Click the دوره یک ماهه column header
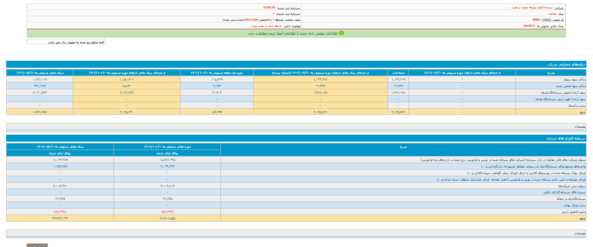Screen dimensions: 593x247 pyautogui.click(x=217, y=73)
